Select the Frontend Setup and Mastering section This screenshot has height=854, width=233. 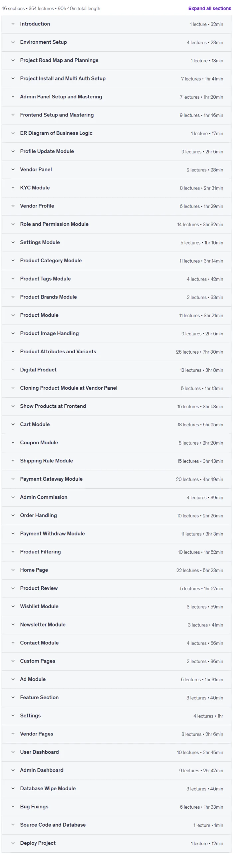point(116,115)
